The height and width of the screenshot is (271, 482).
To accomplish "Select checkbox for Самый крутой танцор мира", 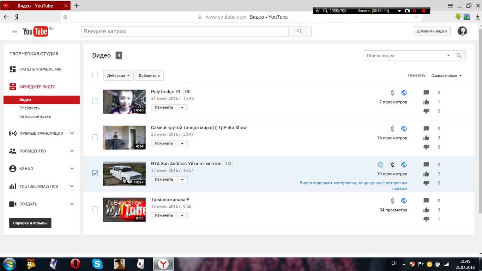I will (x=95, y=137).
